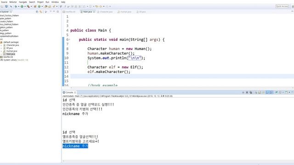Click highlighted 'nickname' console line
Image resolution: width=294 pixels, height=165 pixels.
[75, 146]
